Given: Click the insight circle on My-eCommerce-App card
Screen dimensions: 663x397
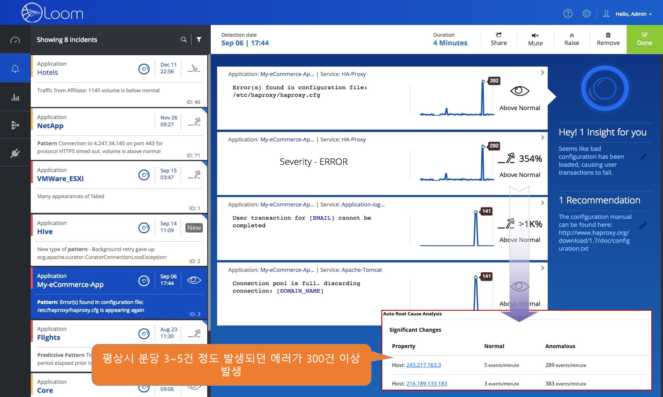Looking at the screenshot, I should click(x=144, y=280).
